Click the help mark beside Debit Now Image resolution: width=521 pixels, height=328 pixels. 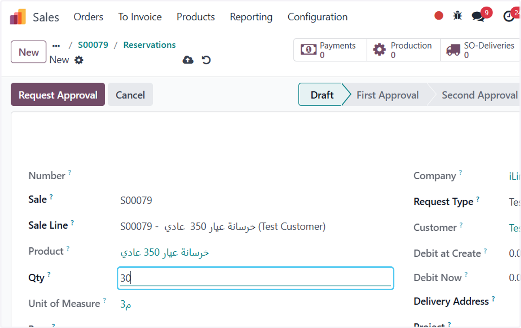click(466, 275)
